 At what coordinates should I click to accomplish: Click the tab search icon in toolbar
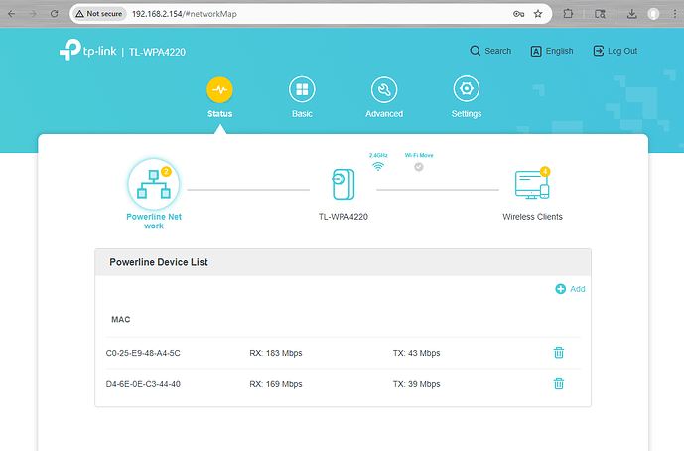pos(601,14)
